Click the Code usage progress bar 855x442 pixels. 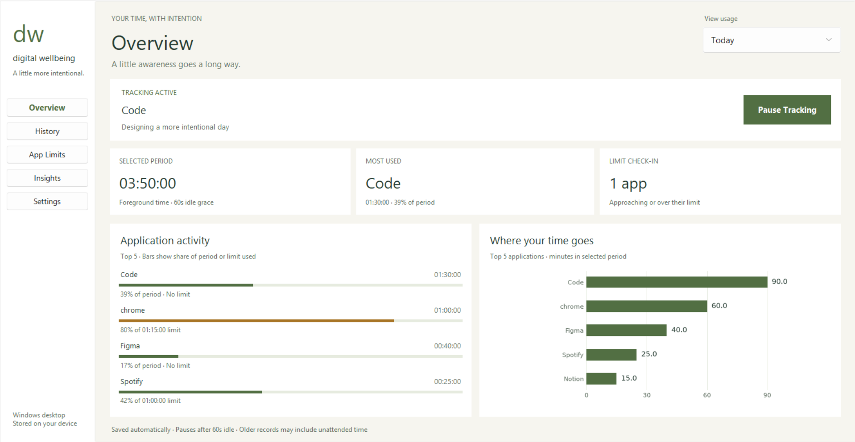tap(290, 285)
